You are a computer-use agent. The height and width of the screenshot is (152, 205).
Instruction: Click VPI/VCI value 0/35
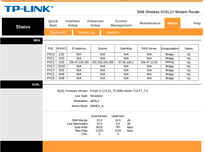coord(61,62)
